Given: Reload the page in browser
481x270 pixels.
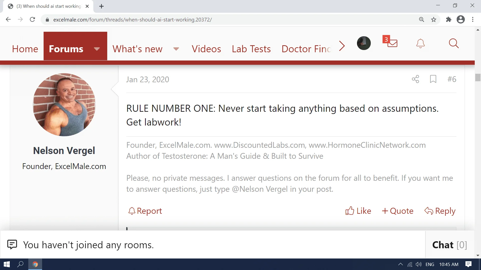Looking at the screenshot, I should 32,19.
